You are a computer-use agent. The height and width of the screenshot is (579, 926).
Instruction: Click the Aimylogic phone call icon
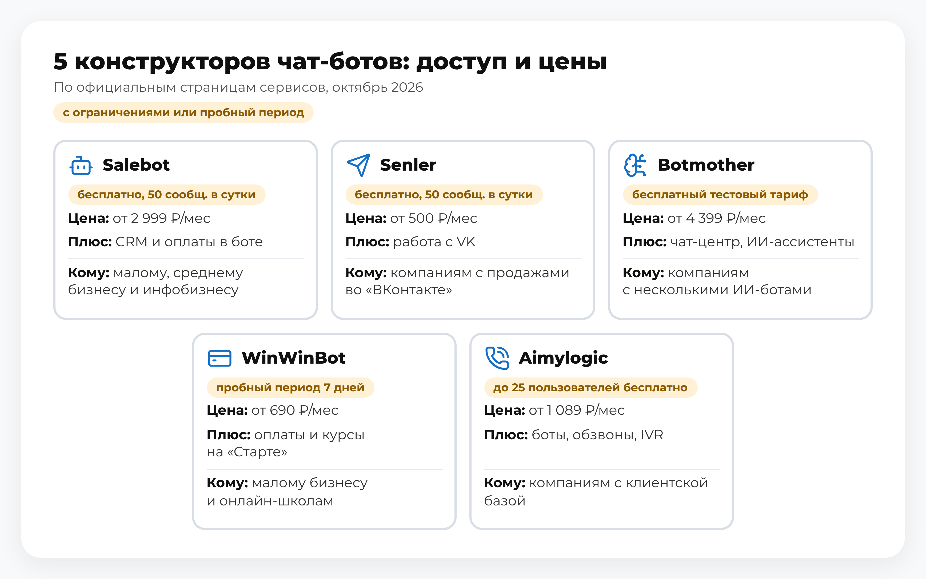(x=497, y=358)
